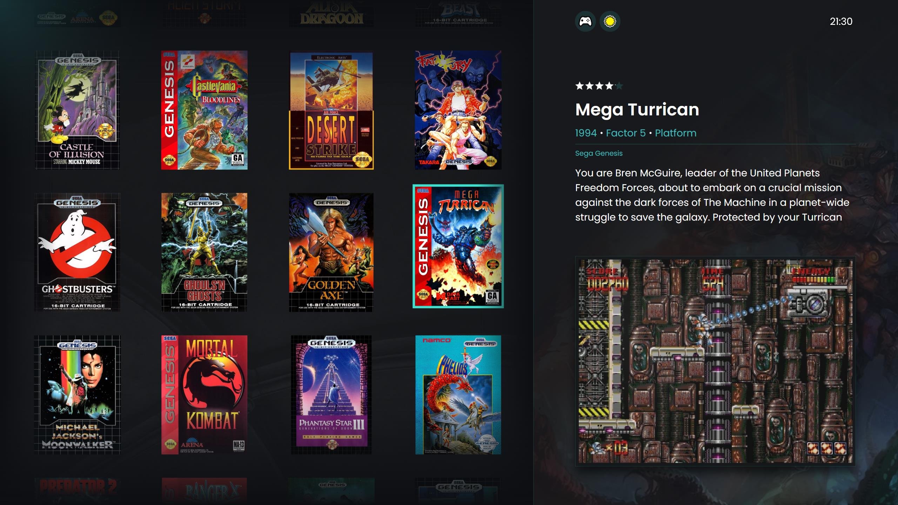Open the Mega Turrican gameplay screenshot
The image size is (898, 505).
[x=715, y=361]
